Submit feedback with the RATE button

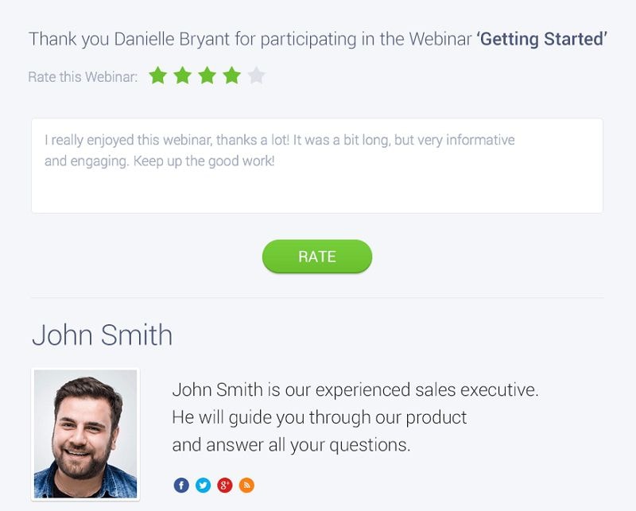click(317, 257)
